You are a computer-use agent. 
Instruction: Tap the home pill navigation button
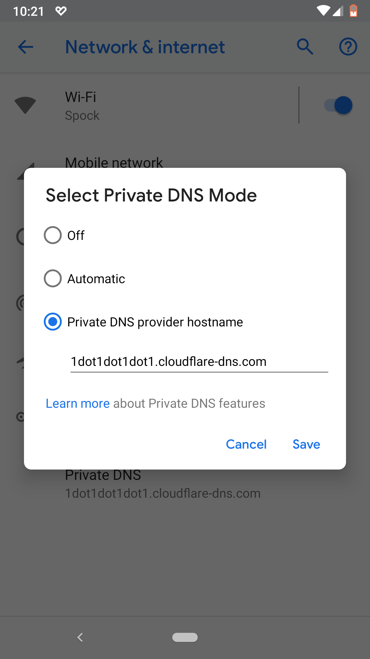point(185,637)
